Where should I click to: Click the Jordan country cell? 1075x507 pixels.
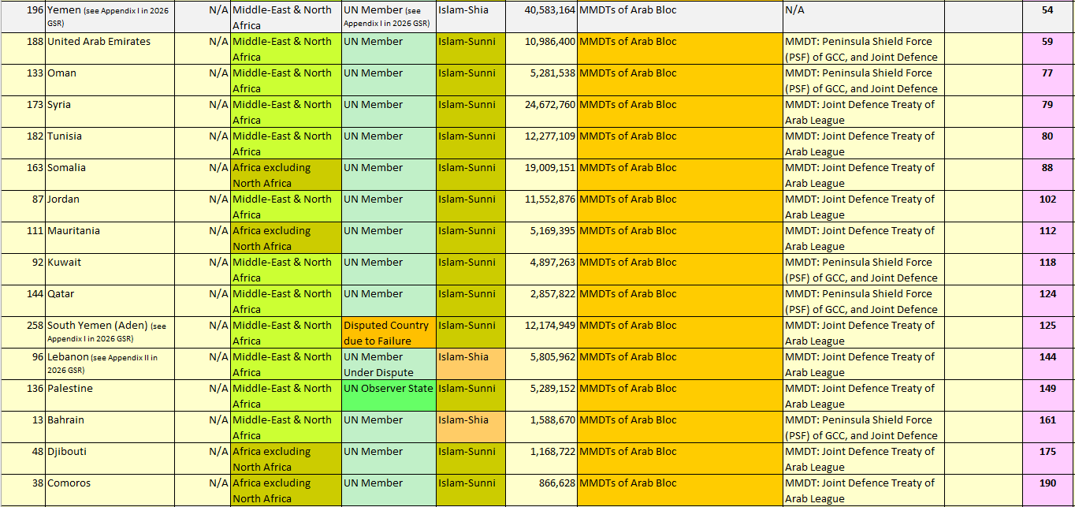click(110, 207)
